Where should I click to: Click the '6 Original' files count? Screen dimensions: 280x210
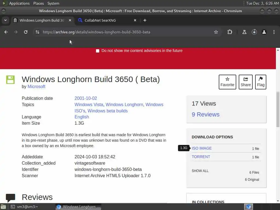coord(252,179)
